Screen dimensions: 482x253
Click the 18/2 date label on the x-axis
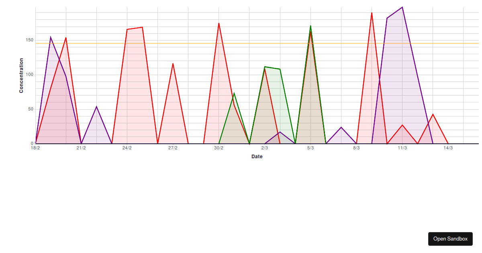35,148
